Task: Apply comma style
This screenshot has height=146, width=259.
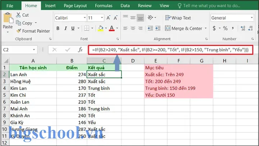Action: (x=233, y=28)
